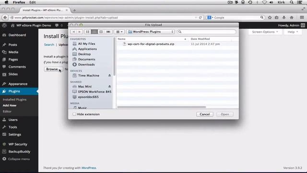Open Appearance in WordPress menu
The image size is (307, 173).
[18, 84]
